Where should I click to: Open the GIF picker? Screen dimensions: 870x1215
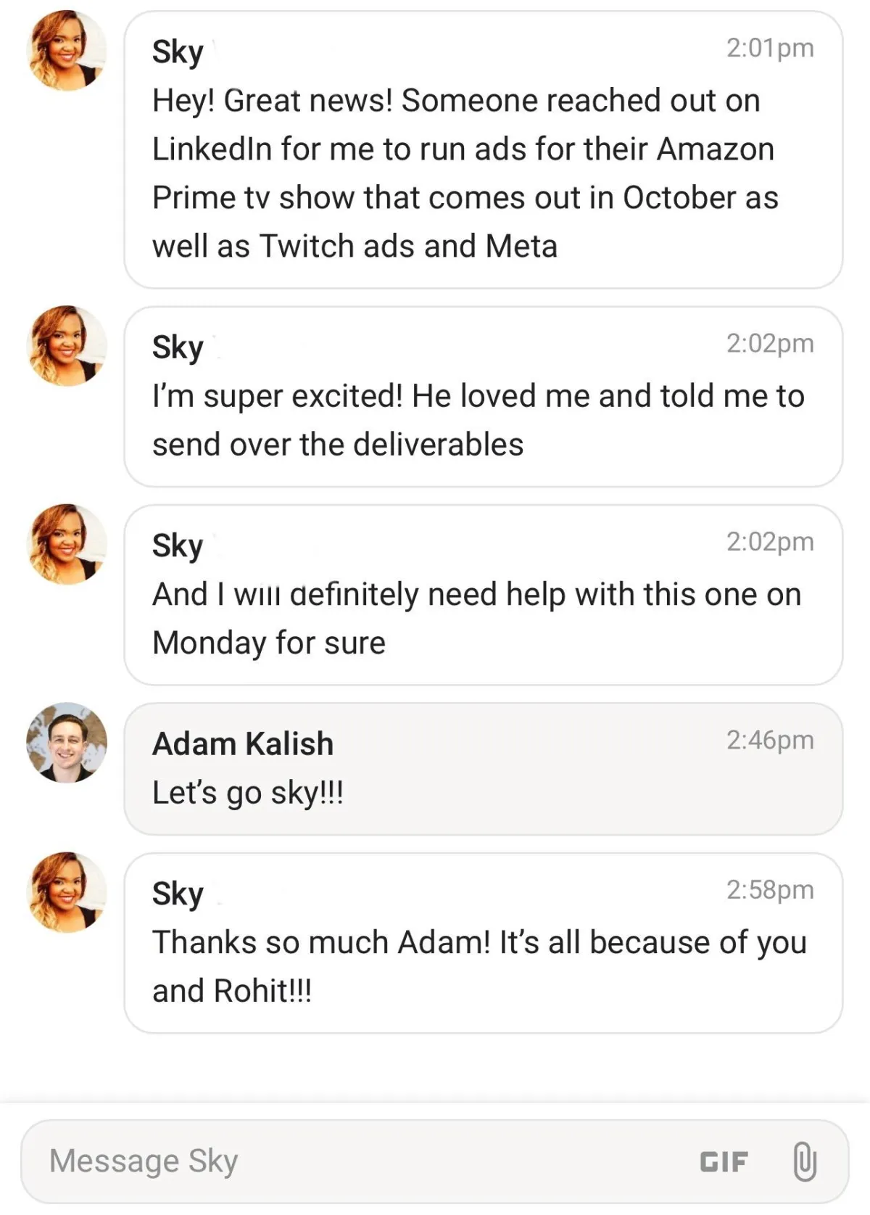(724, 1161)
